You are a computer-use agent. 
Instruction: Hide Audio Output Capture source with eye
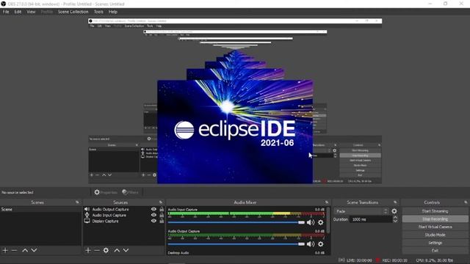(x=153, y=209)
